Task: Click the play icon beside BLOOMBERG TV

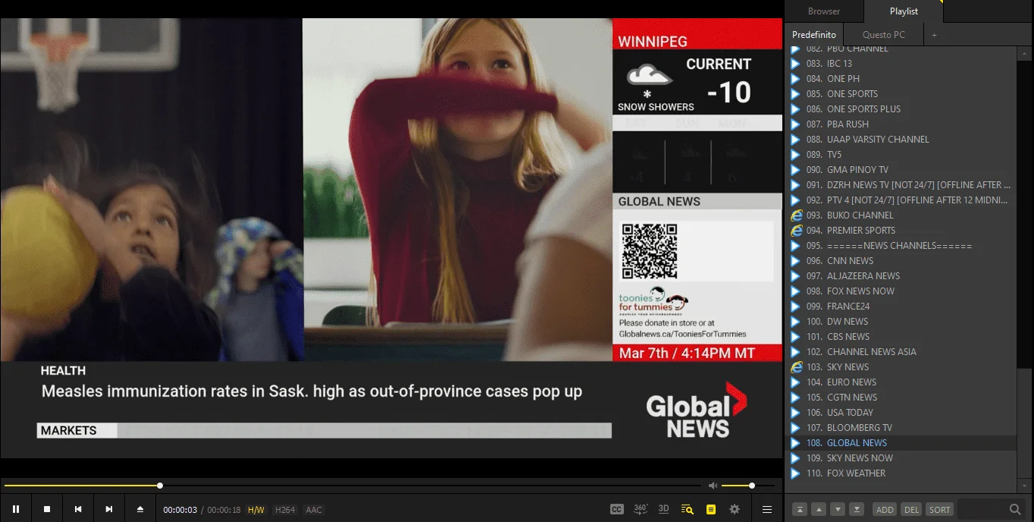Action: click(795, 428)
